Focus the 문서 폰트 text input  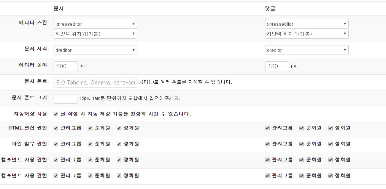point(95,83)
